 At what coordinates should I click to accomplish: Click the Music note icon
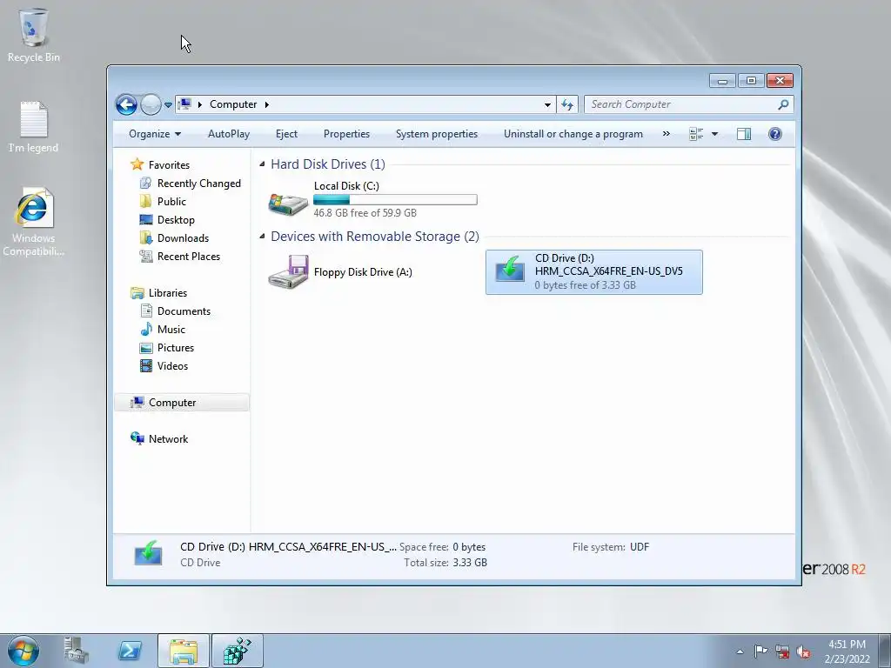(146, 330)
